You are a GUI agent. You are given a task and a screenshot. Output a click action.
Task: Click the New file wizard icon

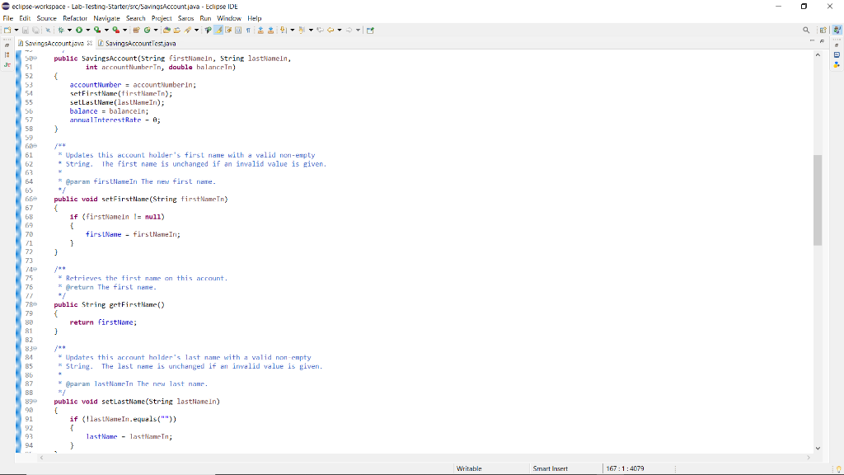tap(7, 31)
